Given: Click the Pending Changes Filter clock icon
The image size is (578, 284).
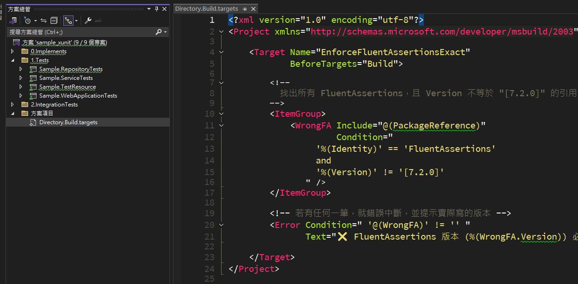Looking at the screenshot, I should click(27, 21).
